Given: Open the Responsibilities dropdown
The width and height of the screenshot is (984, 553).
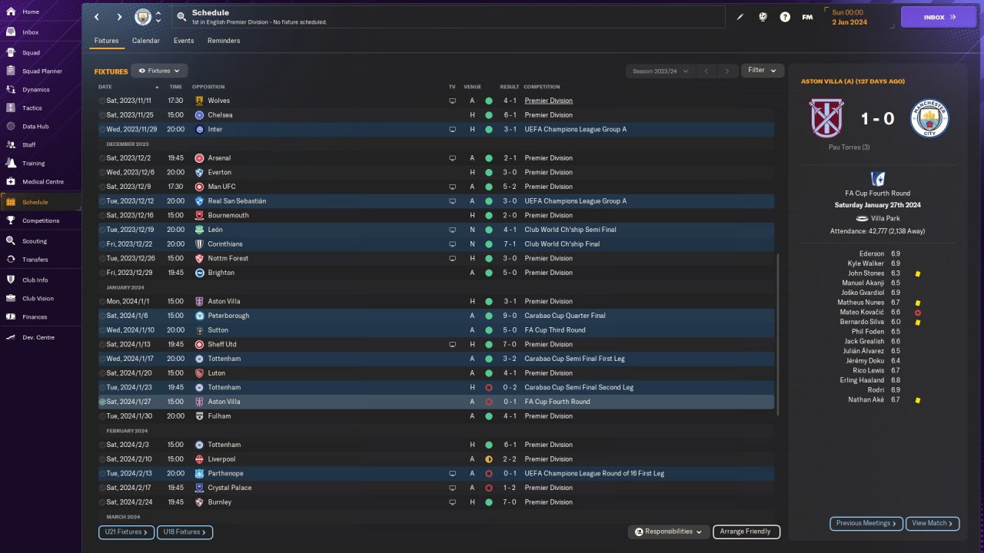Looking at the screenshot, I should tap(668, 531).
